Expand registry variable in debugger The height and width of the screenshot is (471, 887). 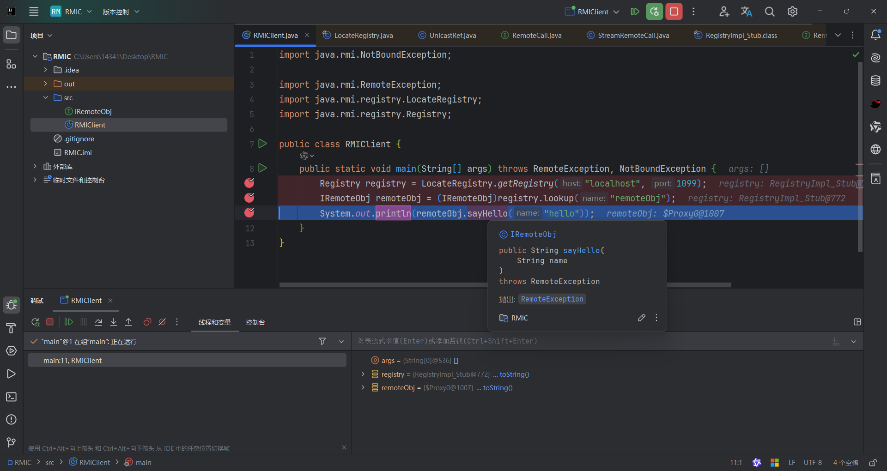(363, 374)
